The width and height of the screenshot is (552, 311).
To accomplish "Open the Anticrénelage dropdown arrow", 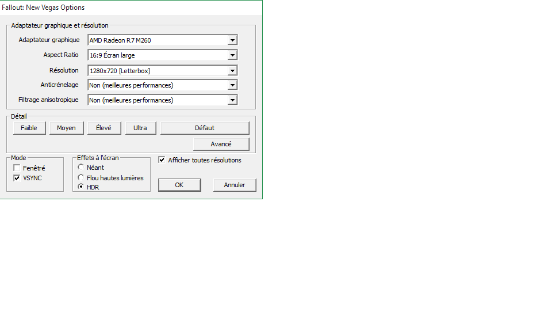I will coord(232,85).
